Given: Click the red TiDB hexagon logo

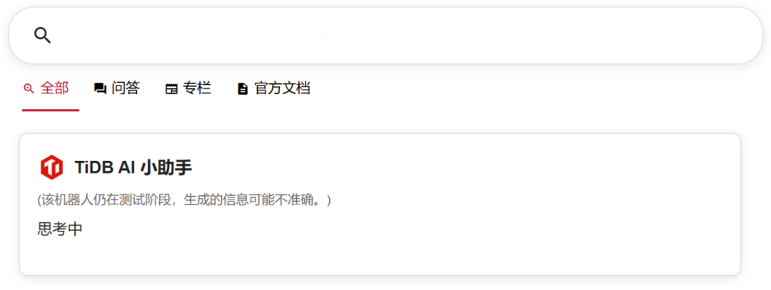Looking at the screenshot, I should click(x=51, y=167).
